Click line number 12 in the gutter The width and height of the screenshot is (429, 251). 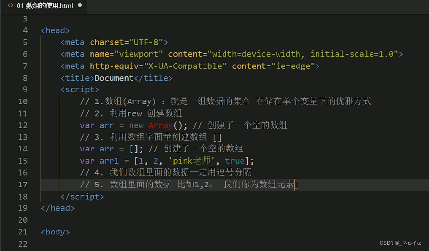pos(23,125)
